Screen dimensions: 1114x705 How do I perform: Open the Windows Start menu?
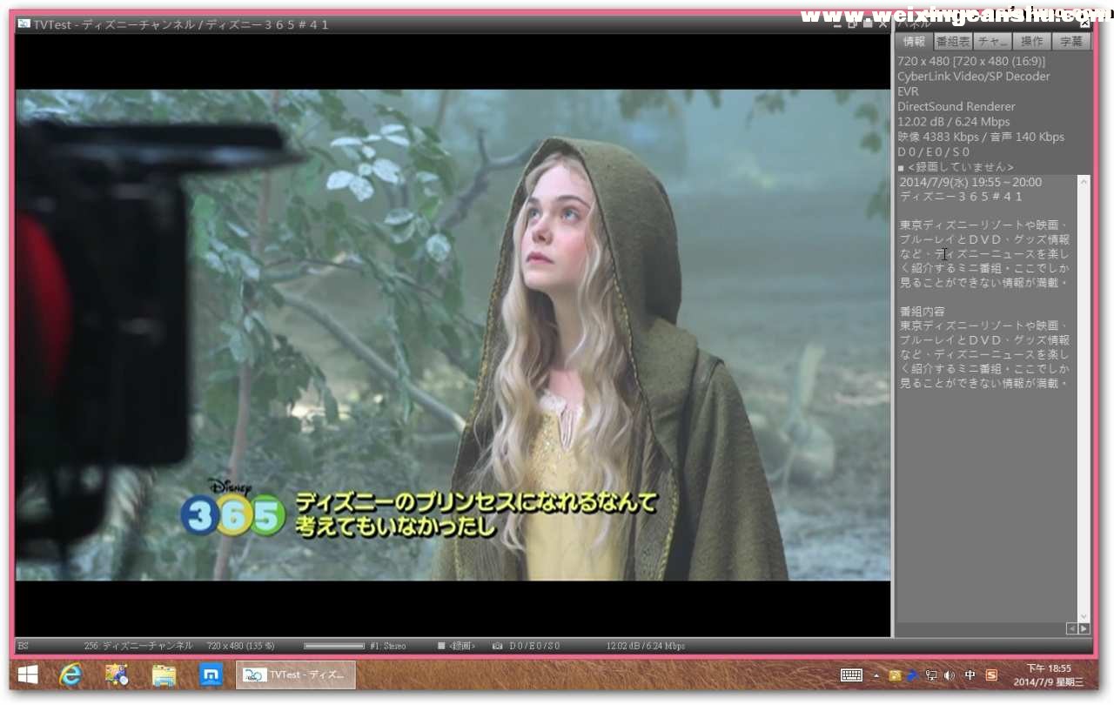click(28, 675)
